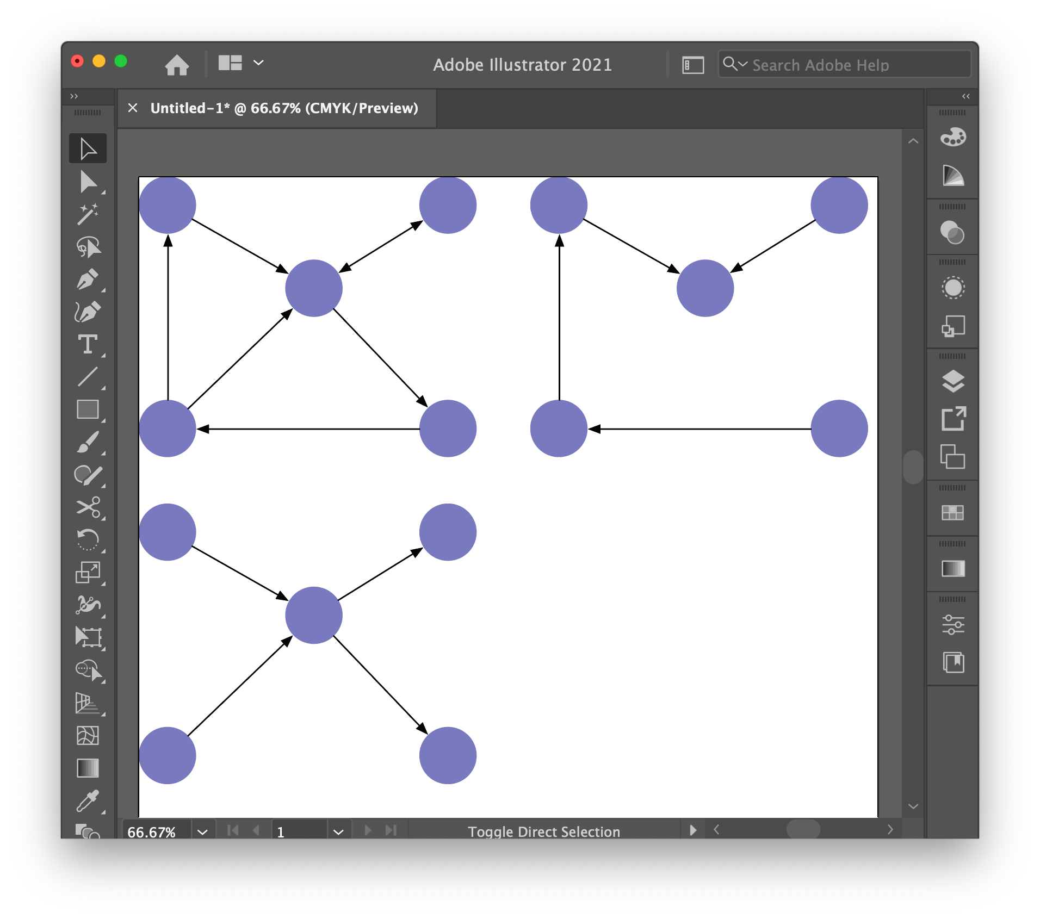Screen dimensions: 1040x919
Task: Click the vertical scrollbar down arrow
Action: pos(913,806)
